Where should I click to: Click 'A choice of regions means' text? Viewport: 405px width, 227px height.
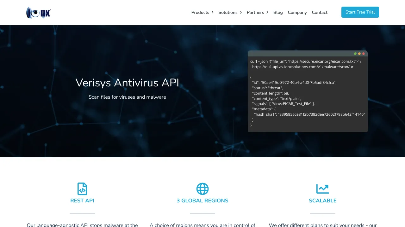[202, 225]
